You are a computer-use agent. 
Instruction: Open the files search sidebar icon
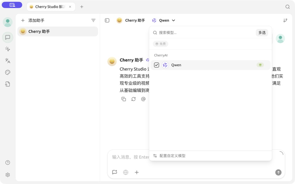point(8,84)
